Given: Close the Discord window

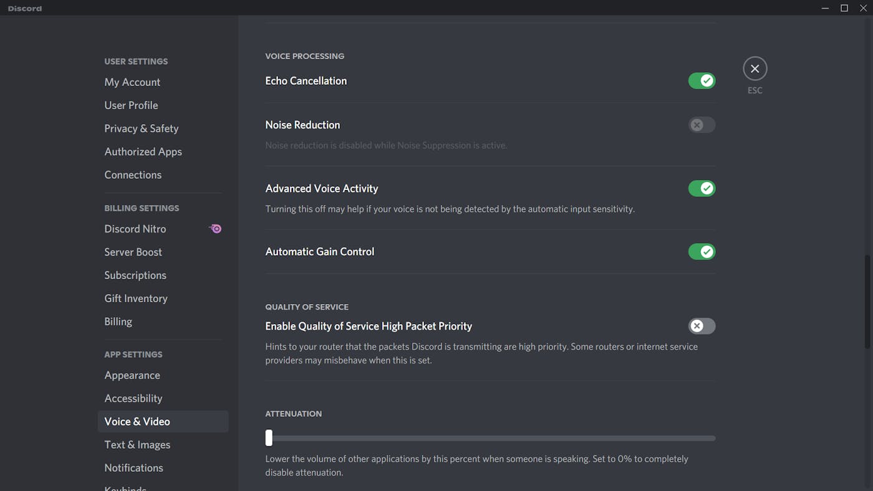Looking at the screenshot, I should click(863, 8).
